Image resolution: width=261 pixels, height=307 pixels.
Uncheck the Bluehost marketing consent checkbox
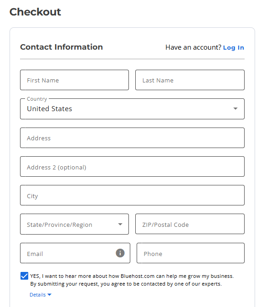click(x=24, y=276)
